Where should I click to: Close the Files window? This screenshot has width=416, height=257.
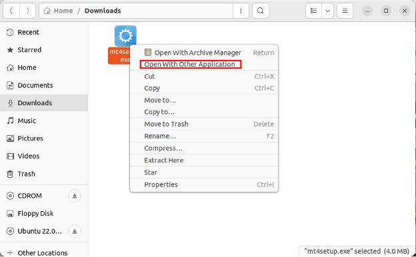coord(405,11)
